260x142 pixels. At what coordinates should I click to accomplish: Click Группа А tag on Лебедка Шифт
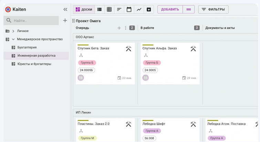pyautogui.click(x=152, y=131)
